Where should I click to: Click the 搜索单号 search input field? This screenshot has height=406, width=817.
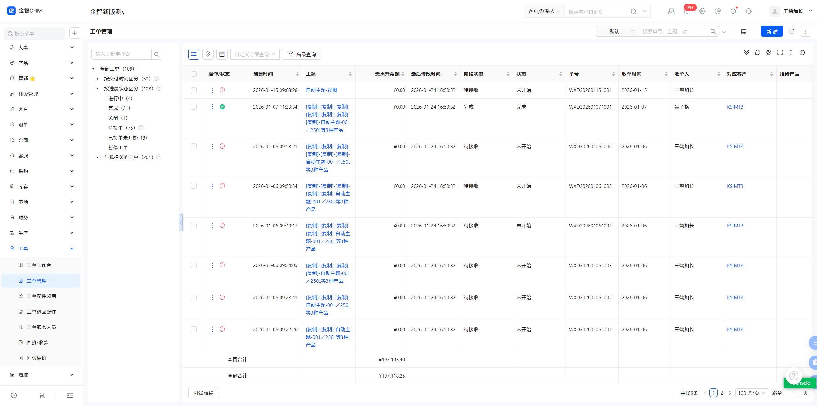click(x=673, y=32)
